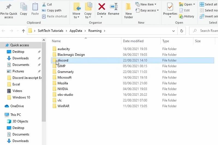Open Windows 10 folder in sidebar
The height and width of the screenshot is (145, 218).
pyautogui.click(x=21, y=97)
